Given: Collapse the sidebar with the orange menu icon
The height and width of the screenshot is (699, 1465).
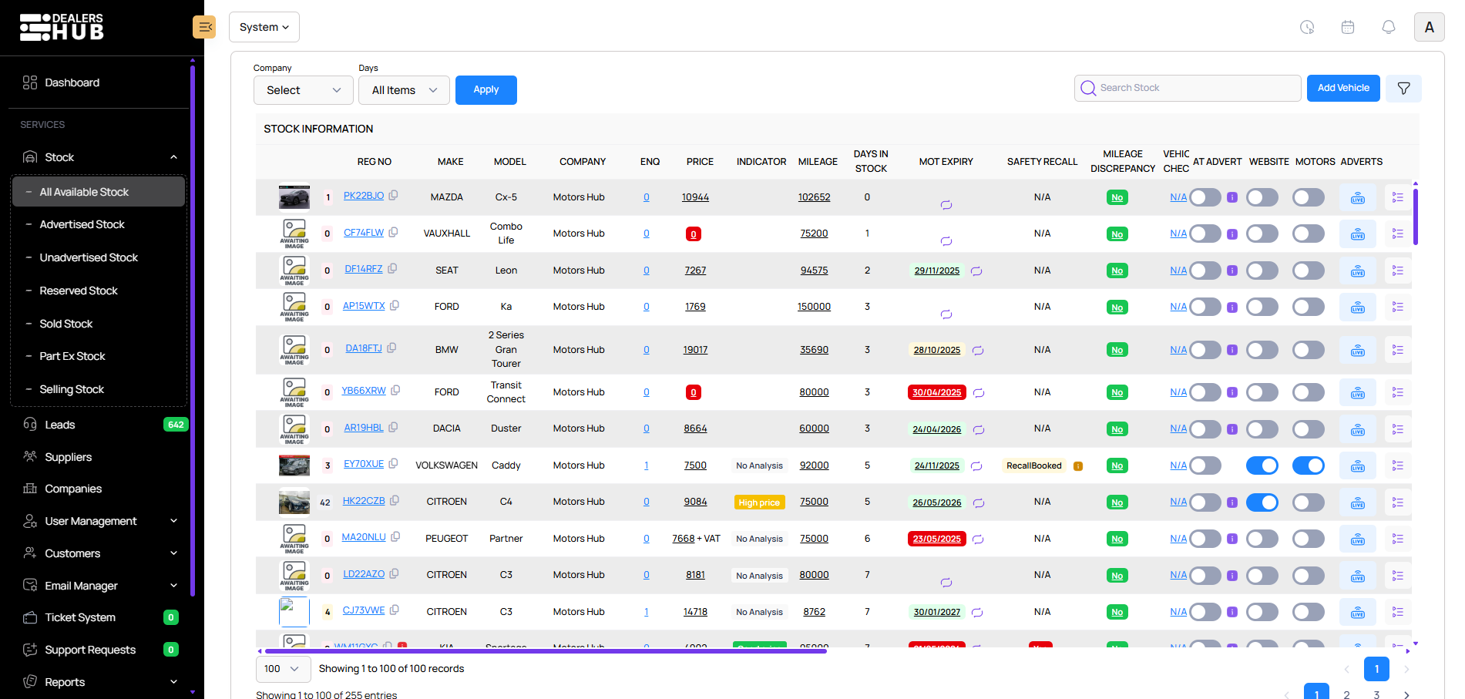Looking at the screenshot, I should pos(204,27).
